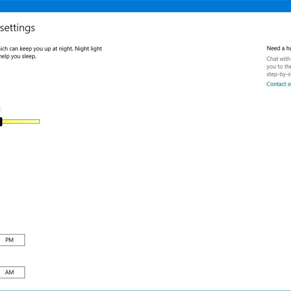Click the 'Need a ha…' help heading
Screen dimensions: 291x291
click(x=278, y=48)
